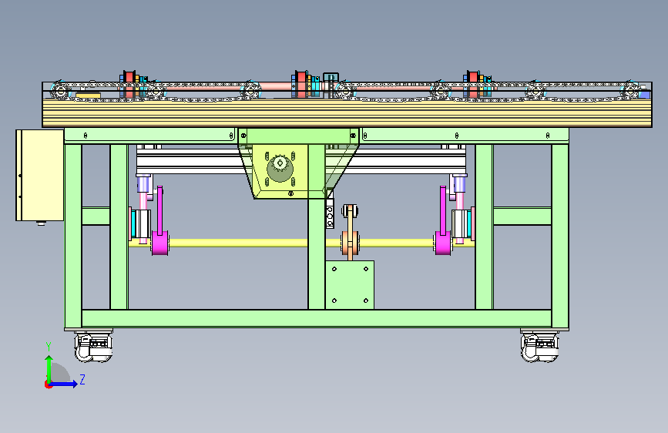Select the Z axis label

pos(82,379)
